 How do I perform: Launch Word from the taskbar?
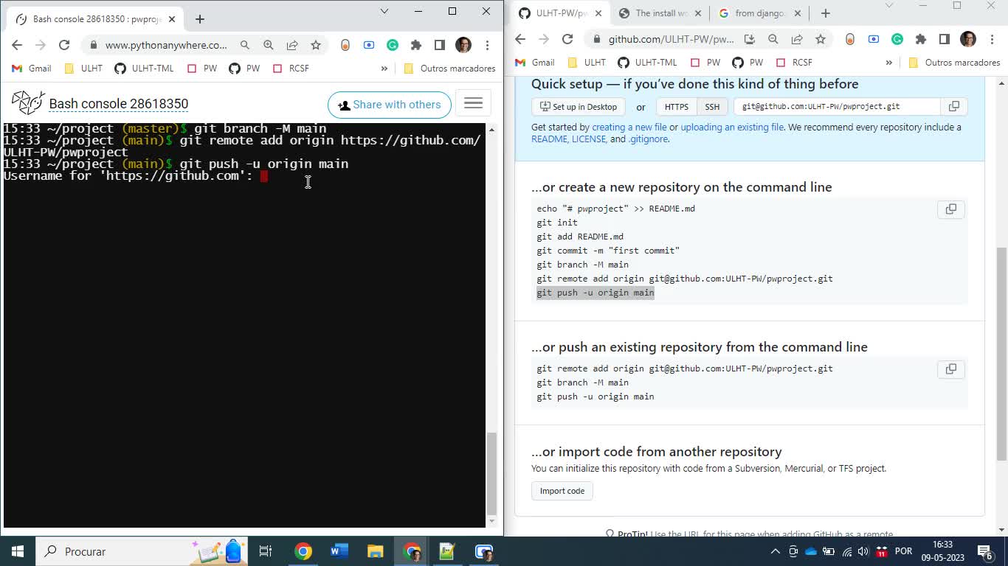click(x=339, y=551)
